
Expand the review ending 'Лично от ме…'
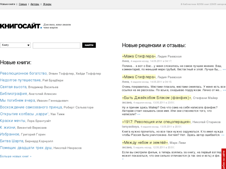point(224,90)
